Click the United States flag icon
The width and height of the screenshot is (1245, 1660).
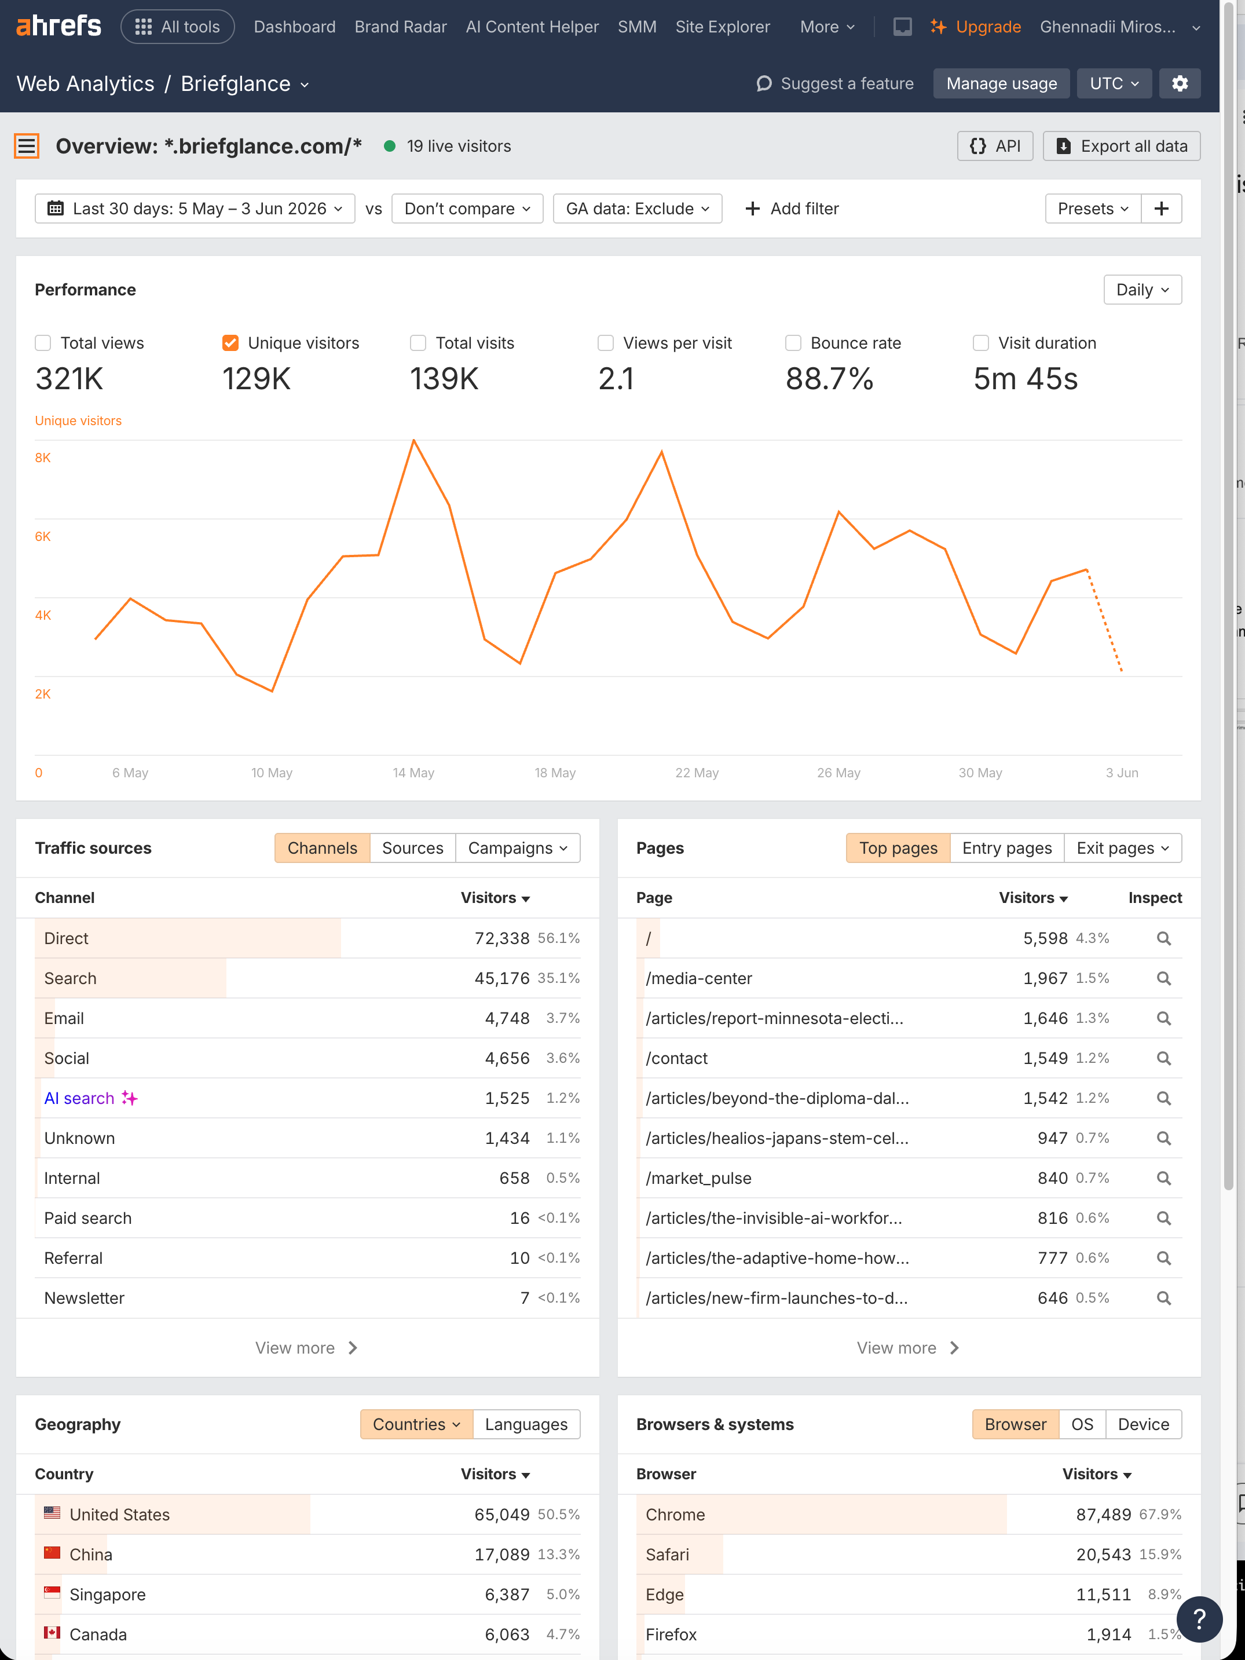[52, 1513]
